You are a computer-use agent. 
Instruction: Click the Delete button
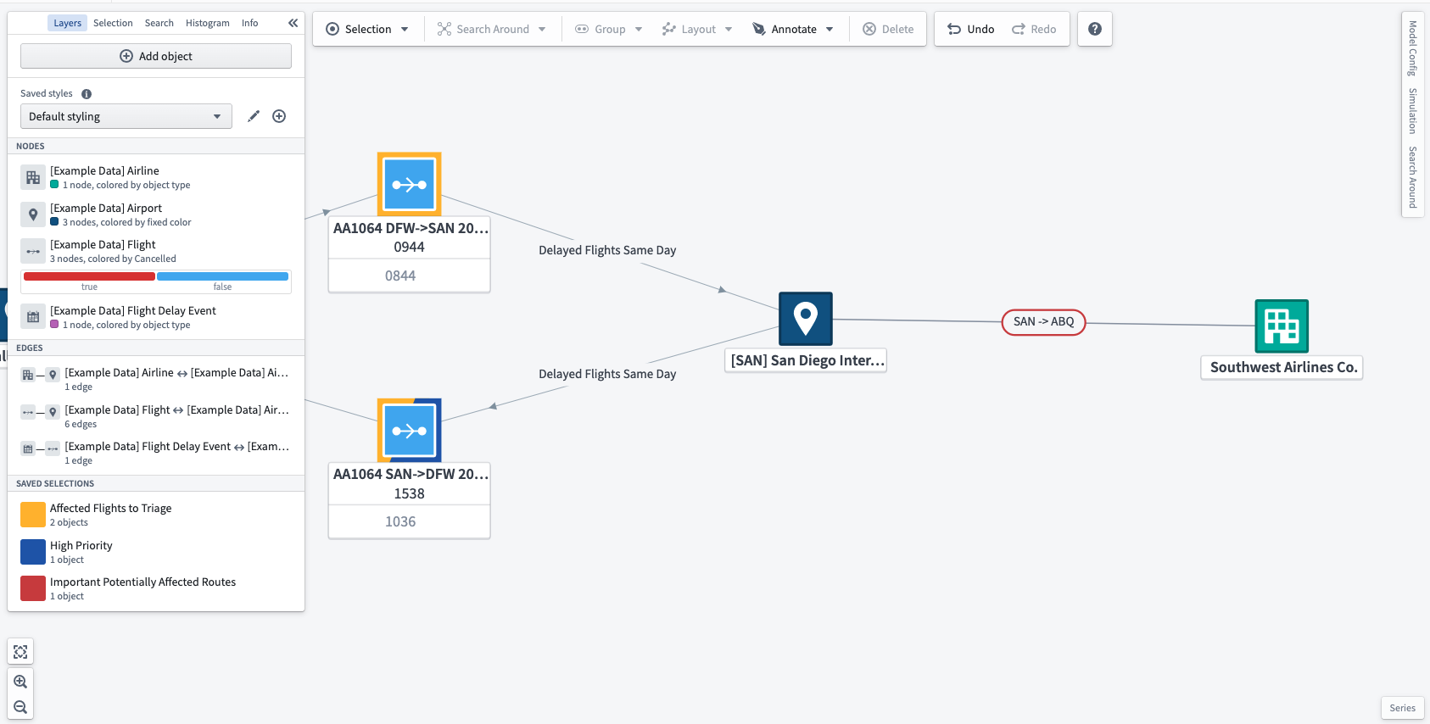[x=888, y=29]
